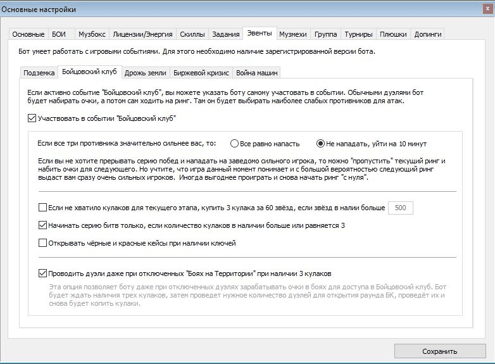Select the Бойцовский клуб sub-tab
Viewport: 495px width, 364px height.
click(x=89, y=72)
